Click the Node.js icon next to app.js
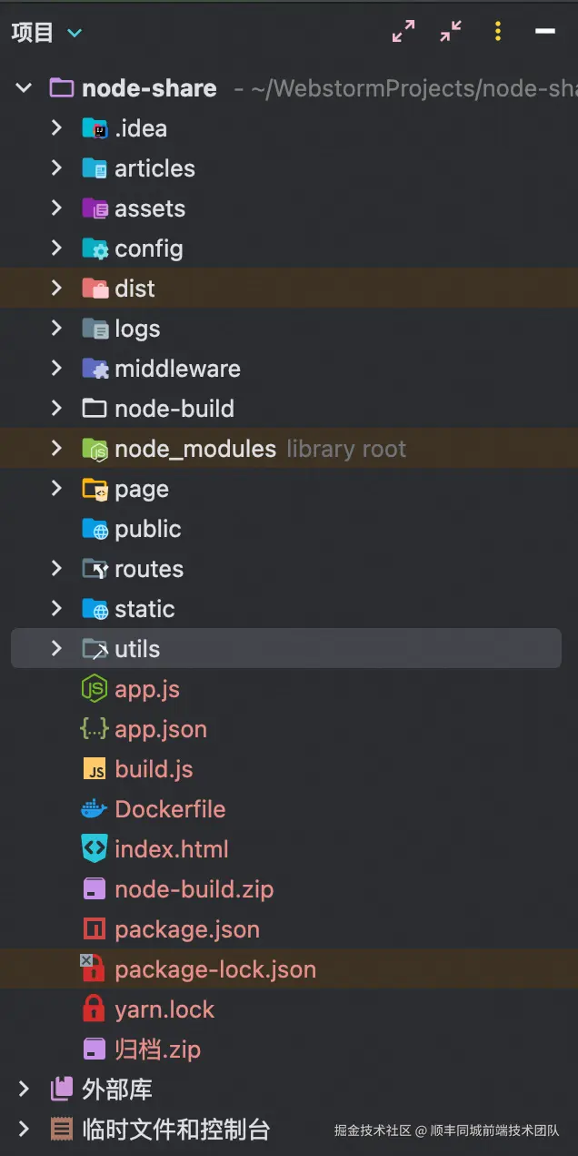The image size is (578, 1156). pyautogui.click(x=95, y=689)
